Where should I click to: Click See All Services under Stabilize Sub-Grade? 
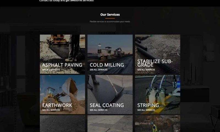coord(146,70)
